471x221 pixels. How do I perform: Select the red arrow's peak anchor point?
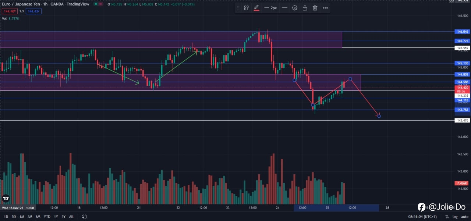[x=350, y=79]
